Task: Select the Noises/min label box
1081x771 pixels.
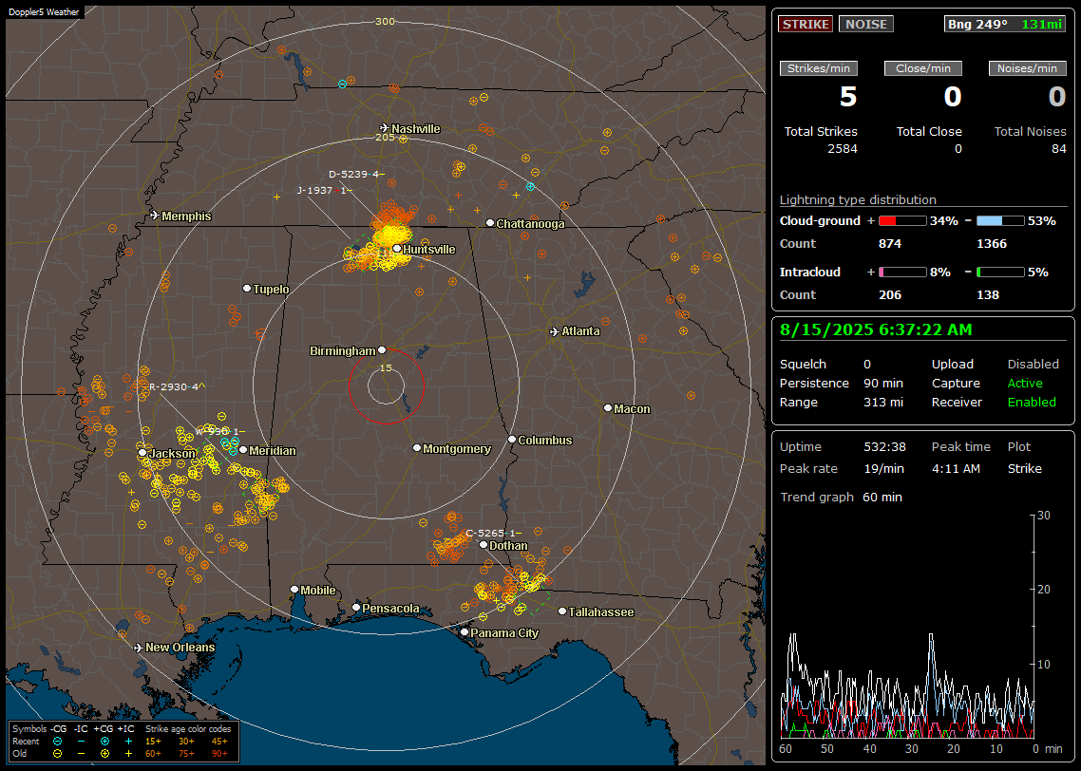Action: pos(1027,68)
